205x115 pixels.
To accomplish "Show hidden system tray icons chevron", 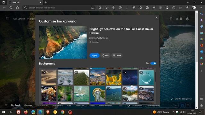I will [173, 112].
